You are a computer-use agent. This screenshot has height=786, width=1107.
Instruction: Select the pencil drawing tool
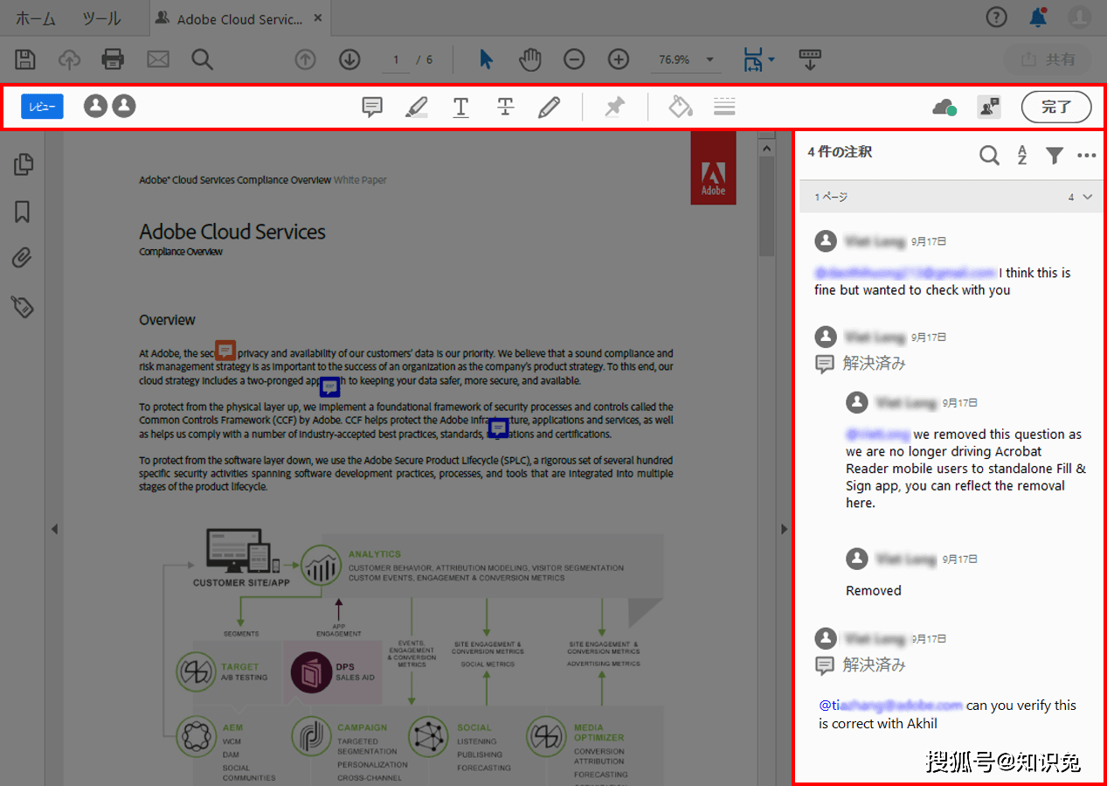[x=550, y=107]
